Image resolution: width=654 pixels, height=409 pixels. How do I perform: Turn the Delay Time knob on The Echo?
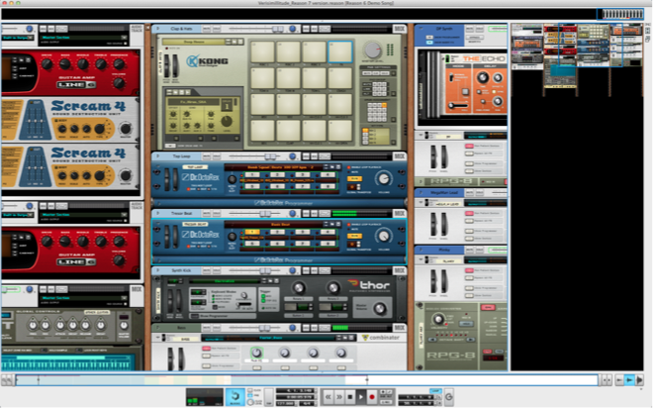(483, 77)
